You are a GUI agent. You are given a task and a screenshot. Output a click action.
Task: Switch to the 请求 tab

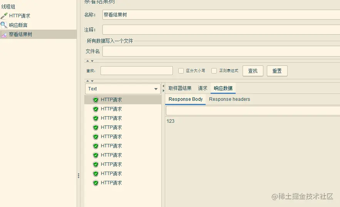(203, 88)
